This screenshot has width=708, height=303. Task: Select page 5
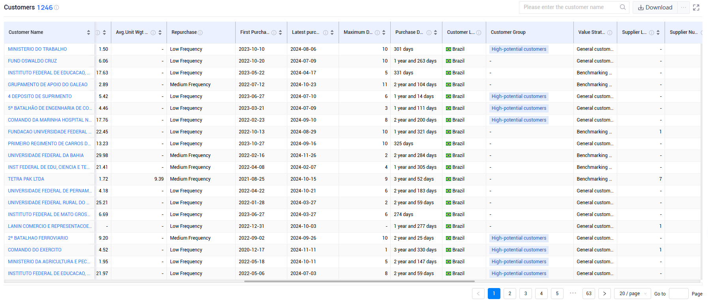pyautogui.click(x=557, y=294)
